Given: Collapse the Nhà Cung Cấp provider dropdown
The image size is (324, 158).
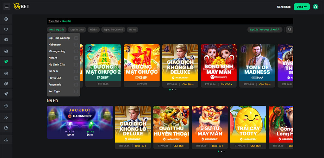Looking at the screenshot, I should pos(57,29).
